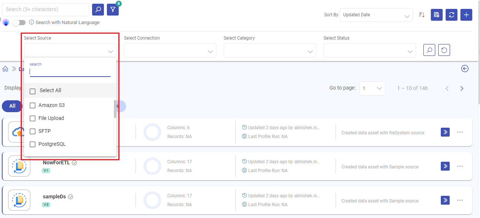
Task: Check the Select All checkbox
Action: 32,90
